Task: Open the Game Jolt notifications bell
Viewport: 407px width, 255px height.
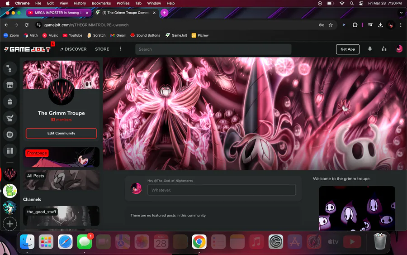Action: click(x=370, y=49)
